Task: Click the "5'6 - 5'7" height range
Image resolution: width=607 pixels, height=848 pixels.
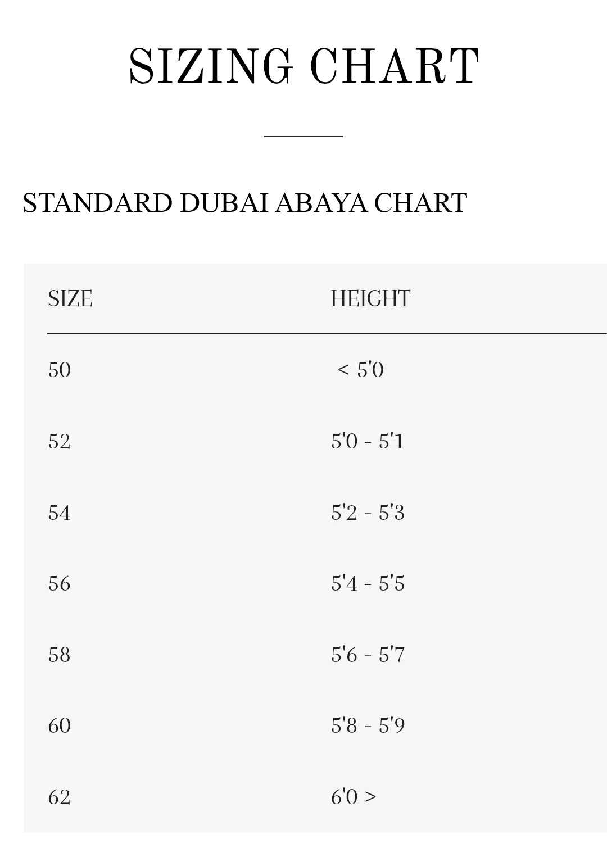Action: pyautogui.click(x=368, y=655)
